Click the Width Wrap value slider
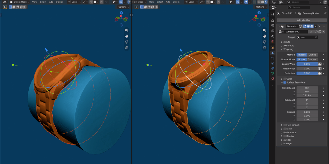 pos(307,69)
